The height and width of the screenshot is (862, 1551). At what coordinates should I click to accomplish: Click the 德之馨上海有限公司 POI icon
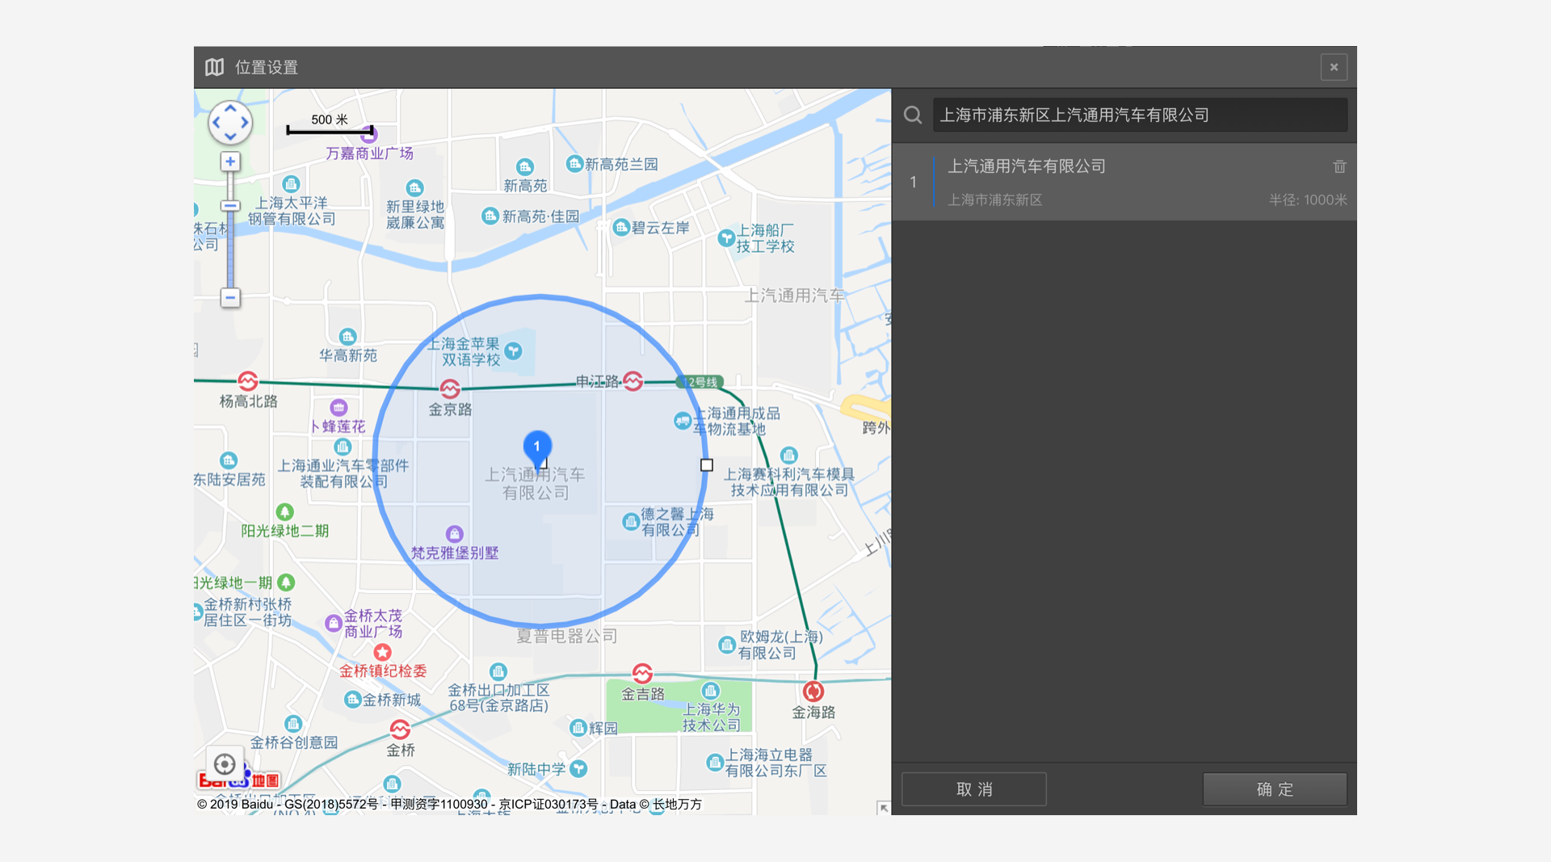coord(631,522)
